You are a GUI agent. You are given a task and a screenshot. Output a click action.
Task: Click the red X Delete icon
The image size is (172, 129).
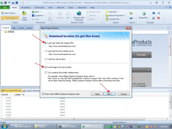[159, 18]
